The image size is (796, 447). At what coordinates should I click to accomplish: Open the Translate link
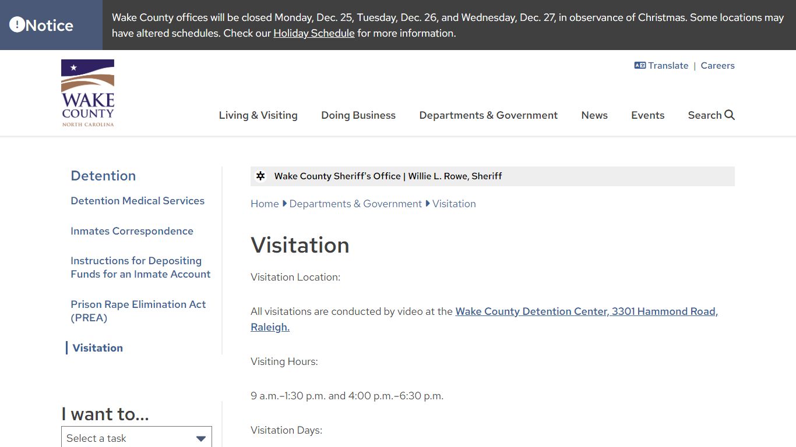click(668, 66)
